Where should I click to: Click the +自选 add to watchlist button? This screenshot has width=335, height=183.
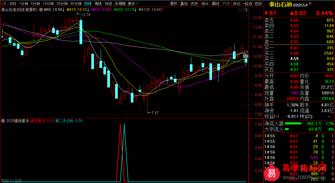click(x=247, y=4)
